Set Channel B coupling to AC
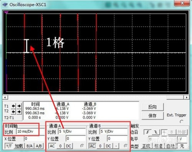Viewport: 192px width, 152px height. [x=92, y=146]
